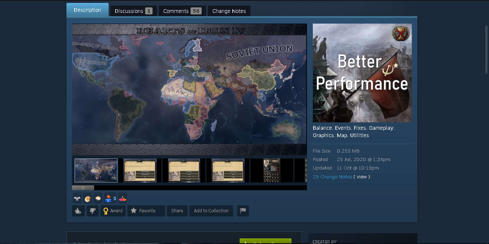
Task: Click the thumbnail strip scroll slider
Action: coord(83,188)
